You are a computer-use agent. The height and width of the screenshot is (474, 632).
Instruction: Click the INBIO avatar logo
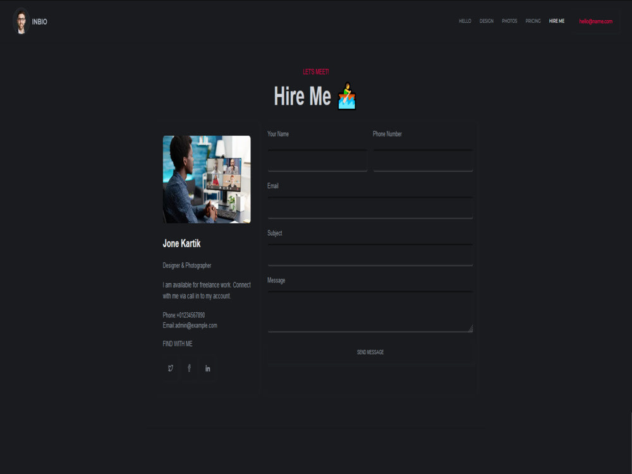(x=21, y=21)
